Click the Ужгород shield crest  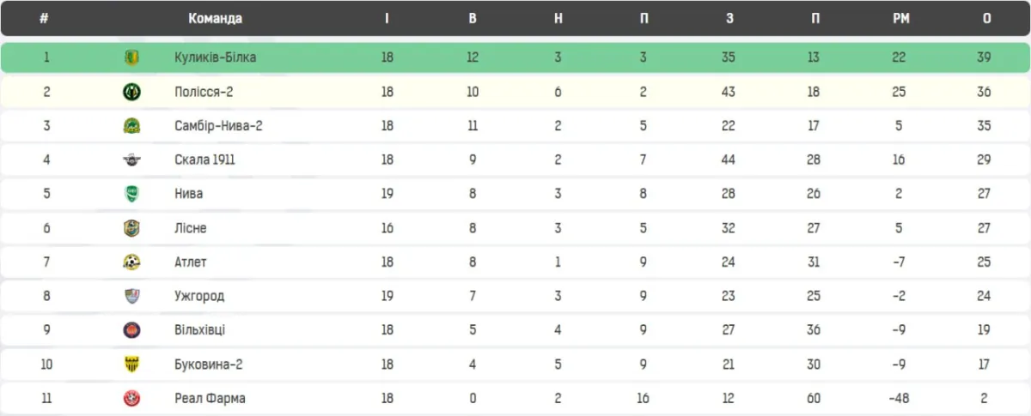click(131, 296)
